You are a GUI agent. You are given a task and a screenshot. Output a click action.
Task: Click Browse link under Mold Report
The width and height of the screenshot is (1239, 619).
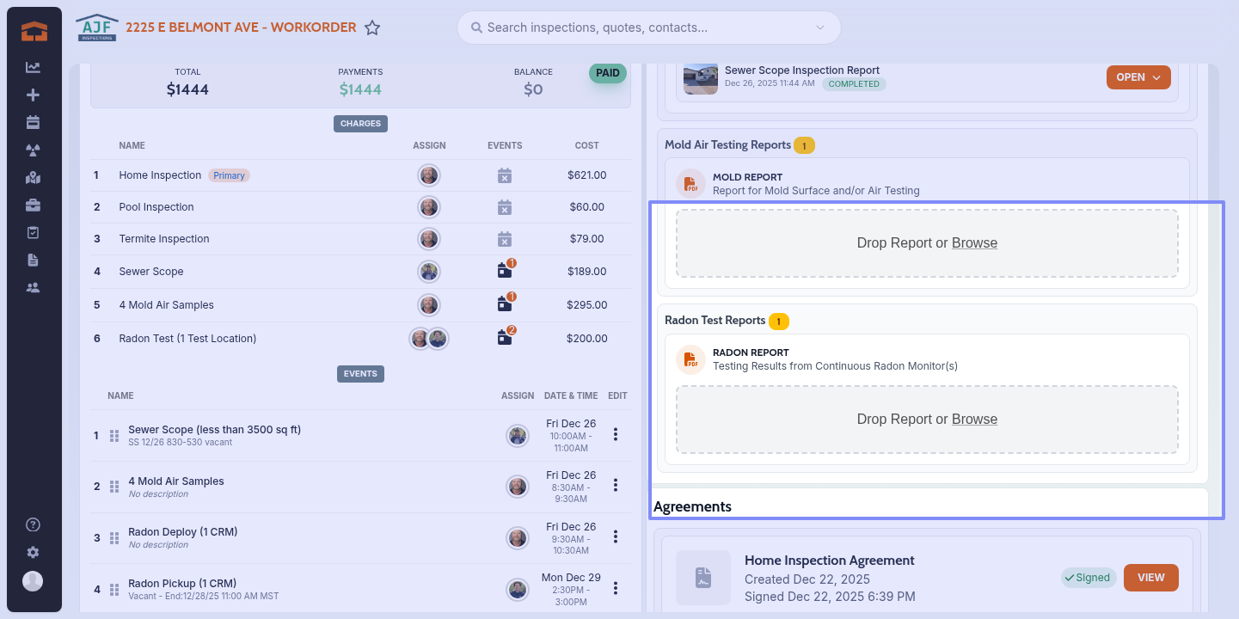(x=974, y=243)
